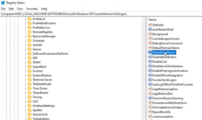Click the folder icon of UAC key
202x120 pixels.
[29, 101]
